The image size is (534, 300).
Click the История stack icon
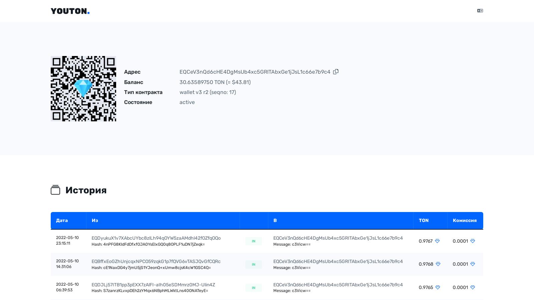point(55,190)
